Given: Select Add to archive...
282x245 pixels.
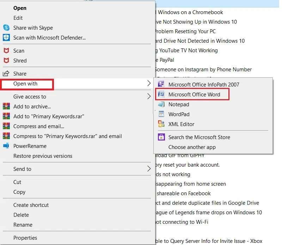Looking at the screenshot, I should pos(77,106).
